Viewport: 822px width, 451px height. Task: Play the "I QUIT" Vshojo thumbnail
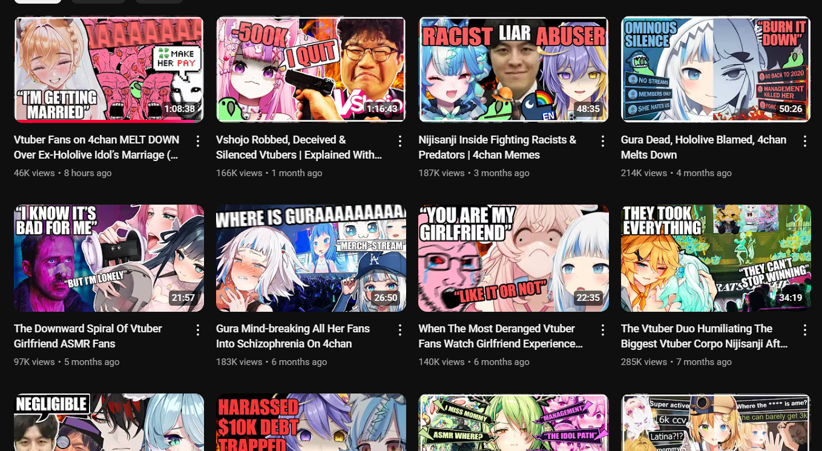tap(311, 70)
